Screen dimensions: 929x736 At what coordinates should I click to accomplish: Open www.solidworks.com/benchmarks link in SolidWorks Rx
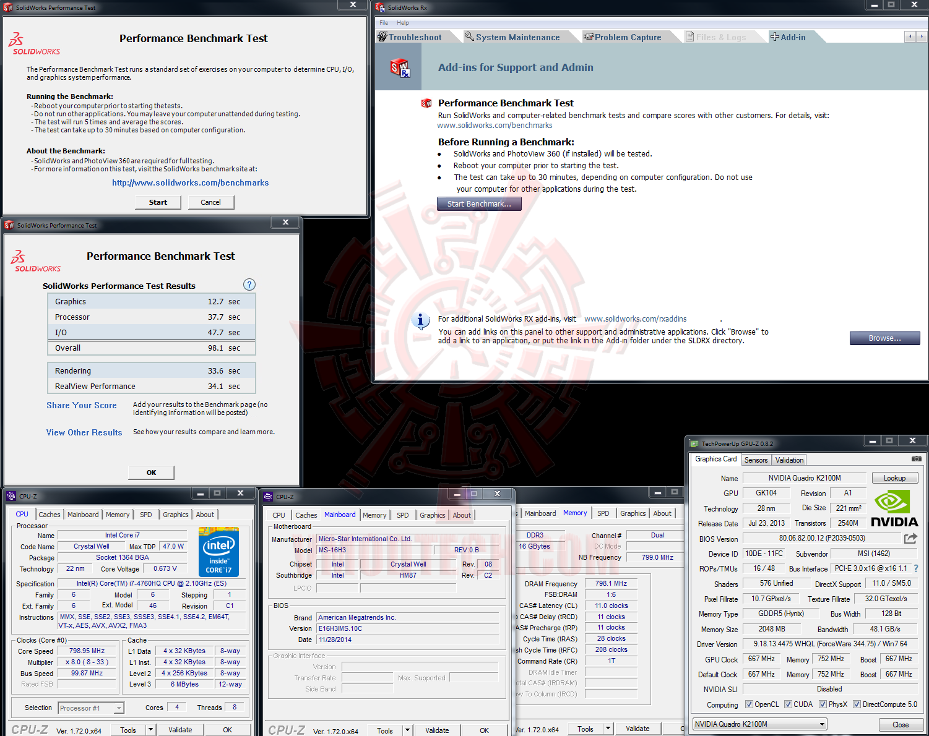(x=495, y=126)
